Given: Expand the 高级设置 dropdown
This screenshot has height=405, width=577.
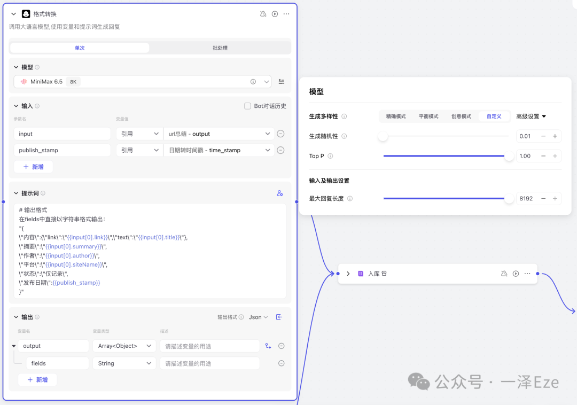Looking at the screenshot, I should (x=531, y=116).
